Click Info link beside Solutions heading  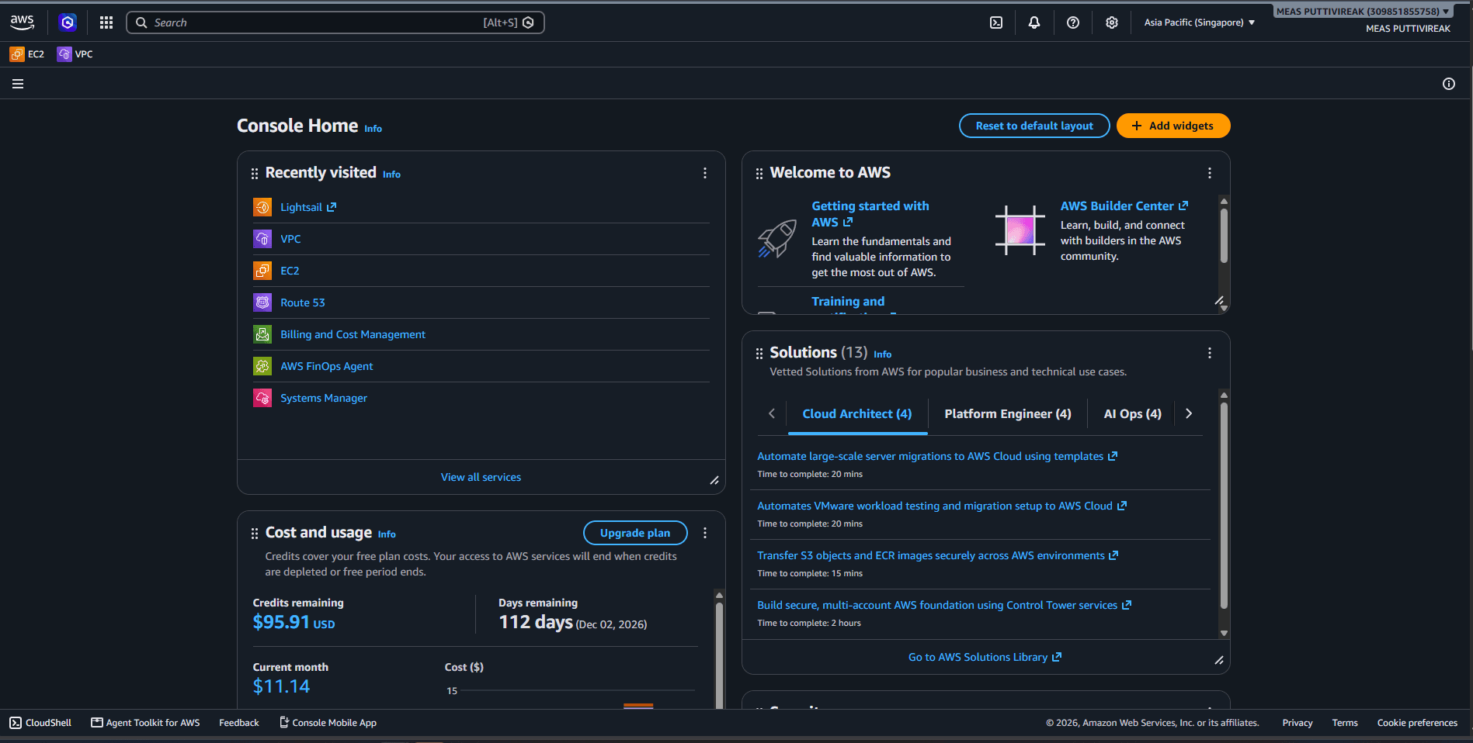pyautogui.click(x=883, y=354)
